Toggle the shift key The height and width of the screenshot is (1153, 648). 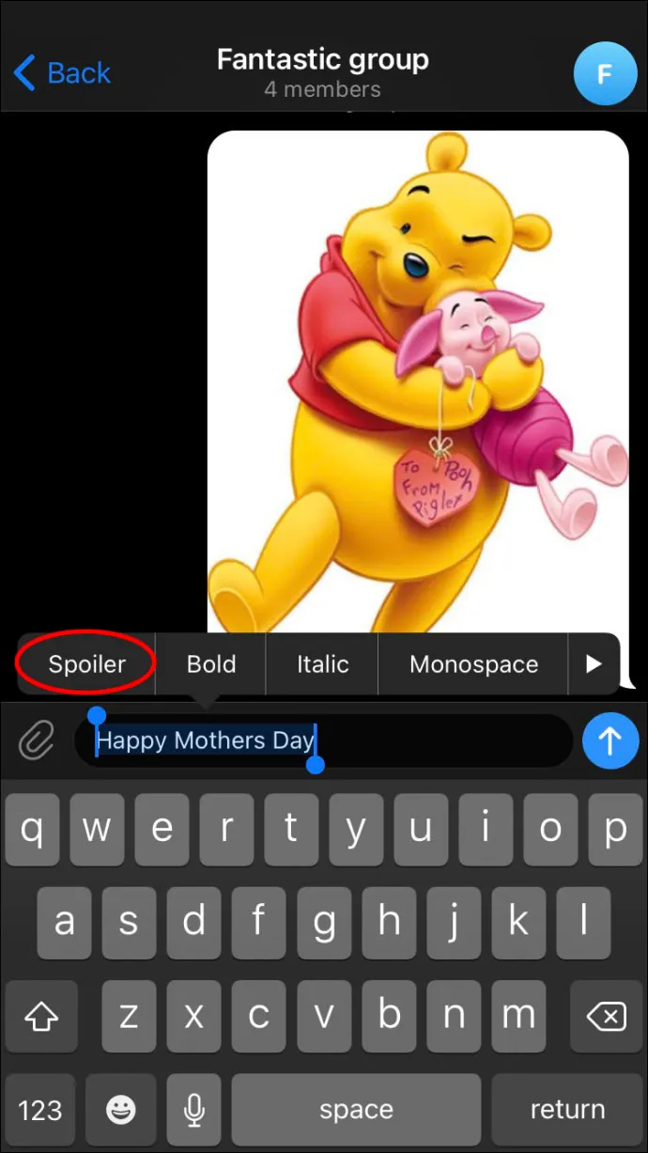42,1016
